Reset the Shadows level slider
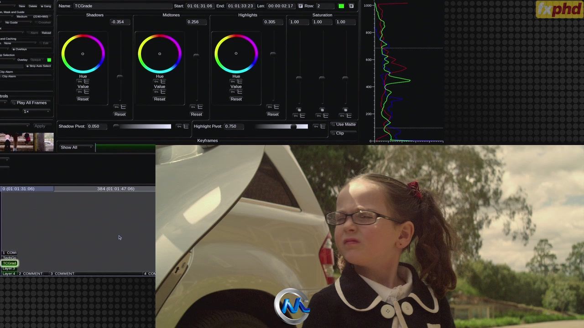 pyautogui.click(x=120, y=114)
